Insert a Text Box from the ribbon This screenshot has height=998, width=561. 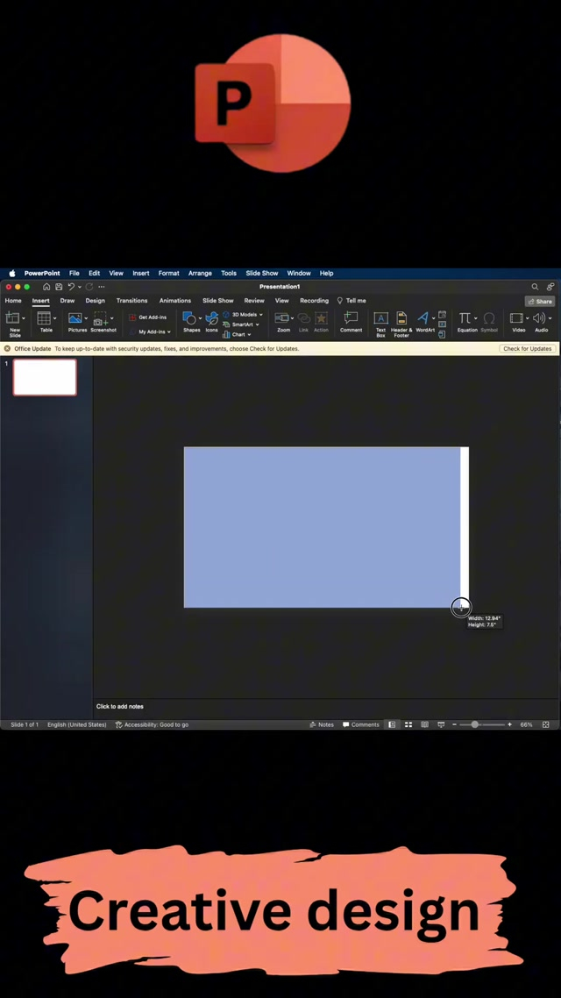point(380,319)
